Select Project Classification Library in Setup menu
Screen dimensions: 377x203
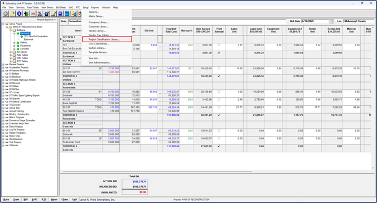click(x=107, y=39)
